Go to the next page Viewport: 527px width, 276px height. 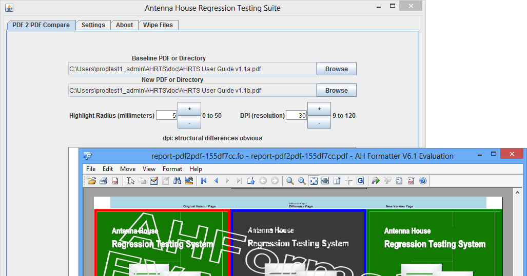[227, 181]
